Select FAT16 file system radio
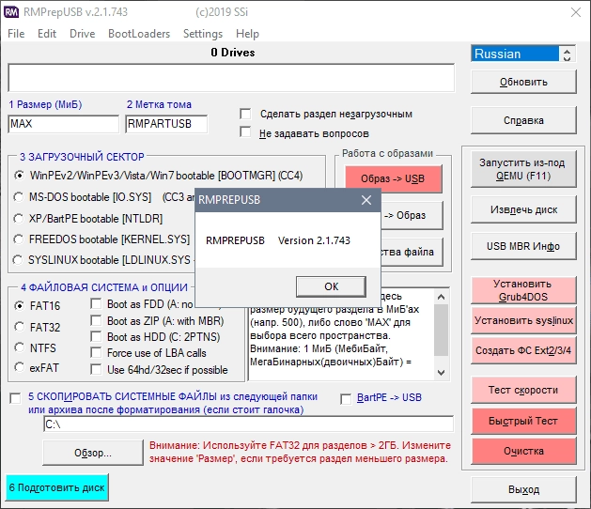Image resolution: width=591 pixels, height=509 pixels. point(19,305)
